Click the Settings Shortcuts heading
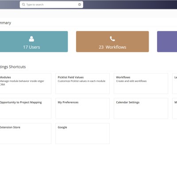The height and width of the screenshot is (177, 177). tap(13, 67)
